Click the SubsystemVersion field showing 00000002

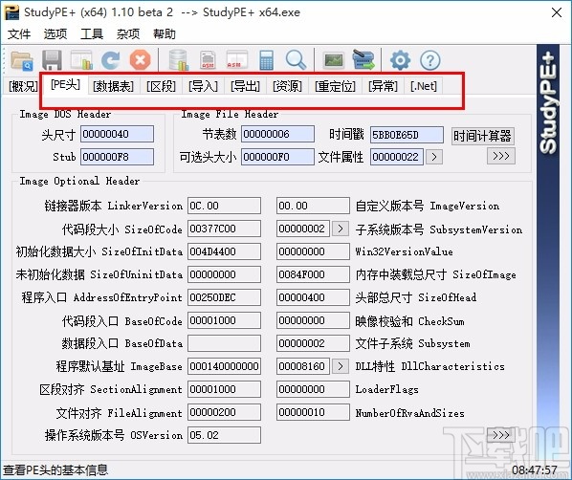pyautogui.click(x=303, y=229)
